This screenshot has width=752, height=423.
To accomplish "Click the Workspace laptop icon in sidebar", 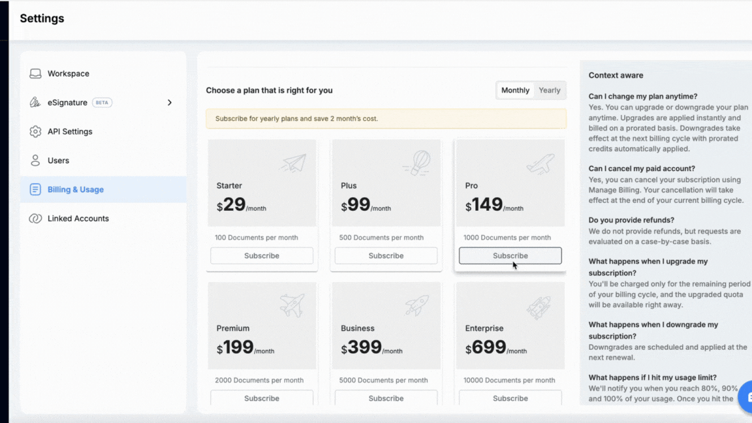I will click(35, 74).
